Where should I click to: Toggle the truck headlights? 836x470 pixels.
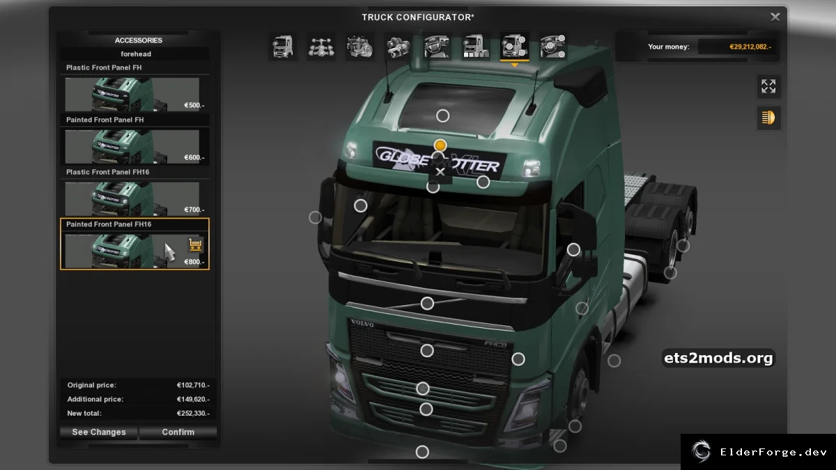coord(768,118)
